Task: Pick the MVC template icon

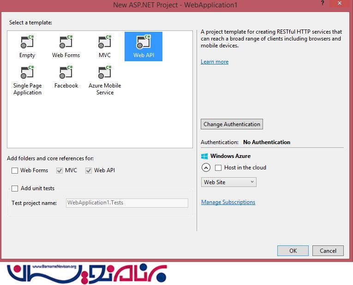Action: tap(105, 42)
